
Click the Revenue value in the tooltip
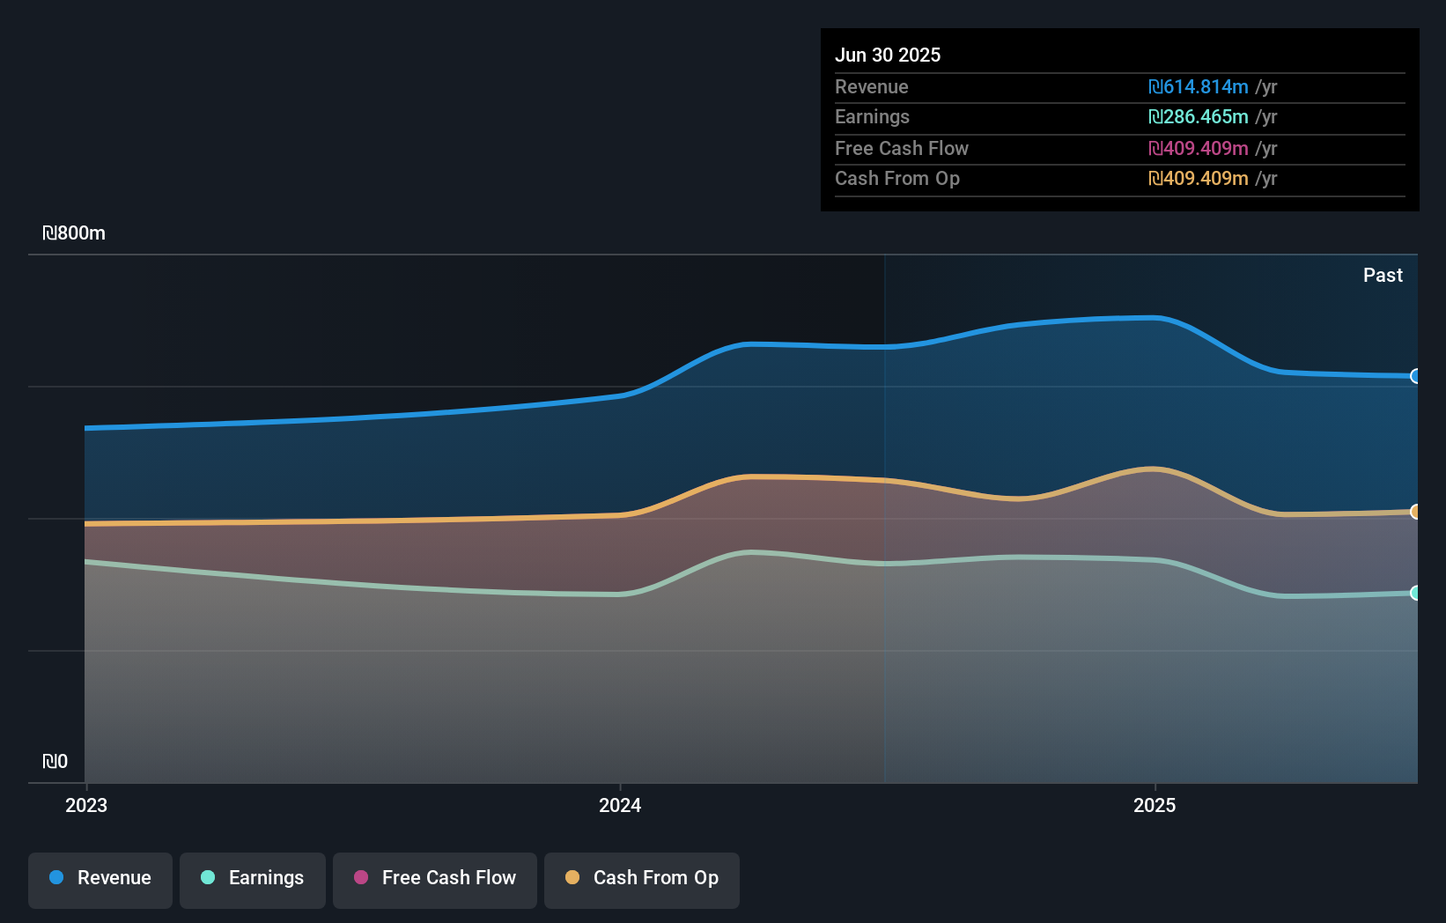[1199, 86]
